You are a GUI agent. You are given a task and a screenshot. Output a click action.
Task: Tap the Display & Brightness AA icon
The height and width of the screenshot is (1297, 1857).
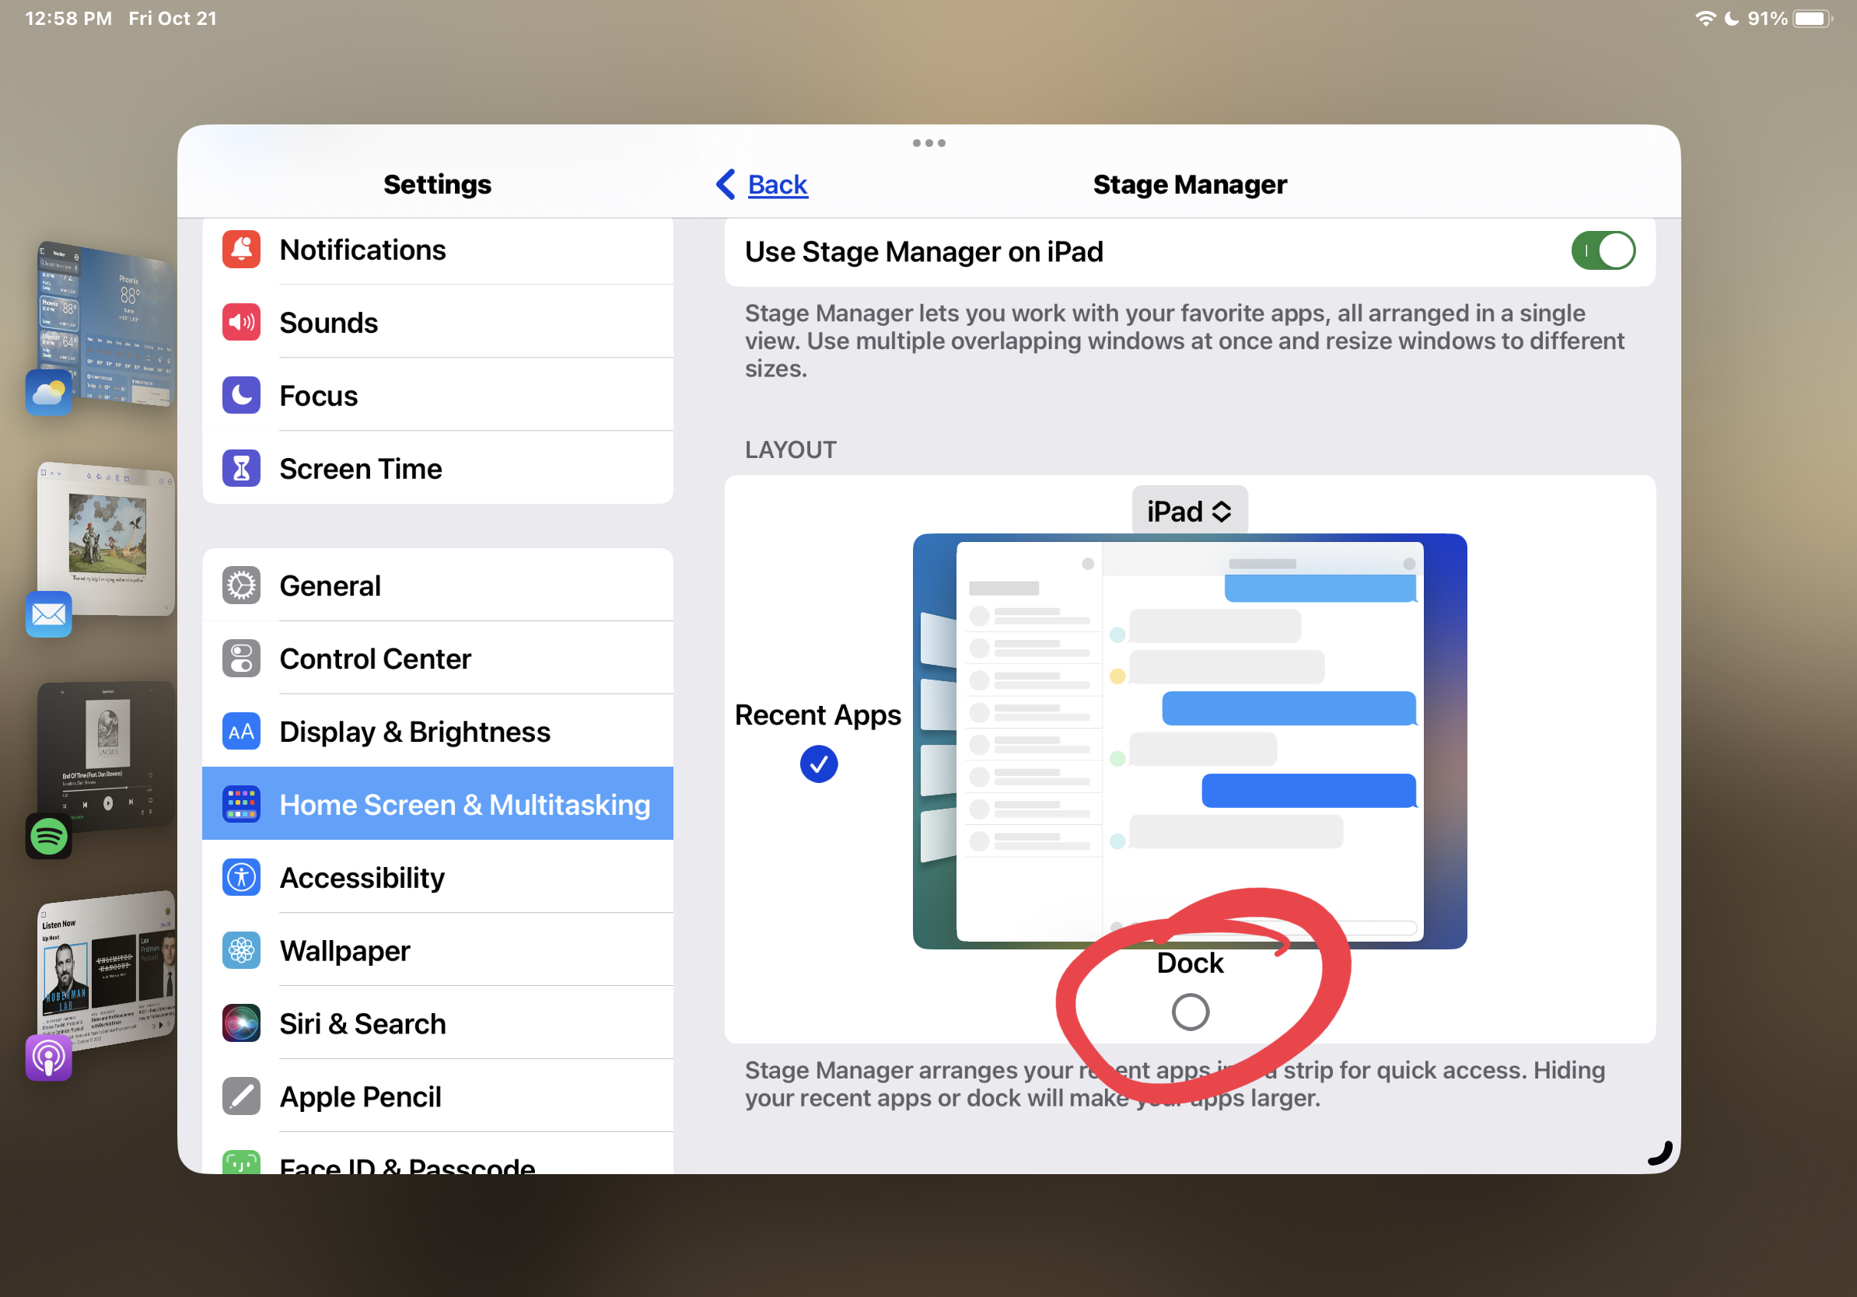click(241, 731)
